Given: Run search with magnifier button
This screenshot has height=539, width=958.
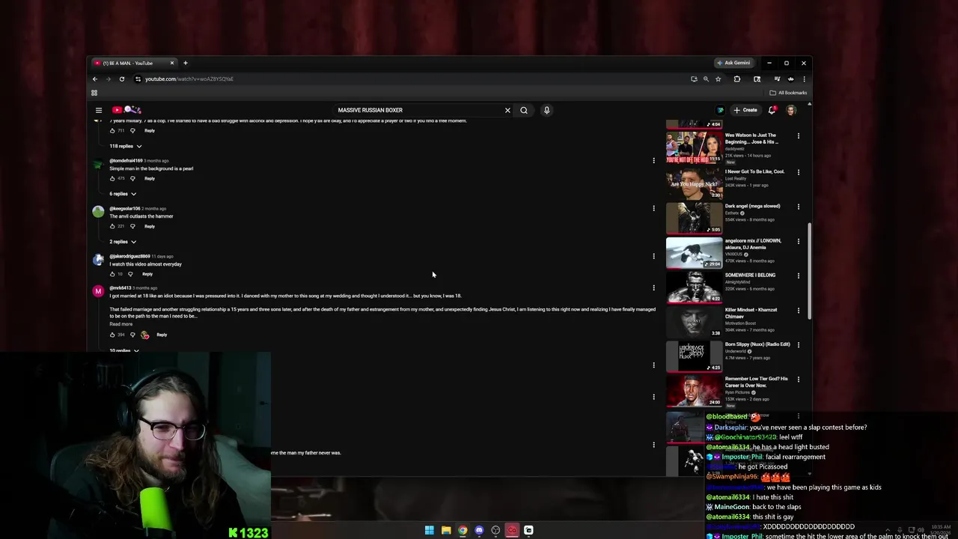Looking at the screenshot, I should pyautogui.click(x=524, y=110).
